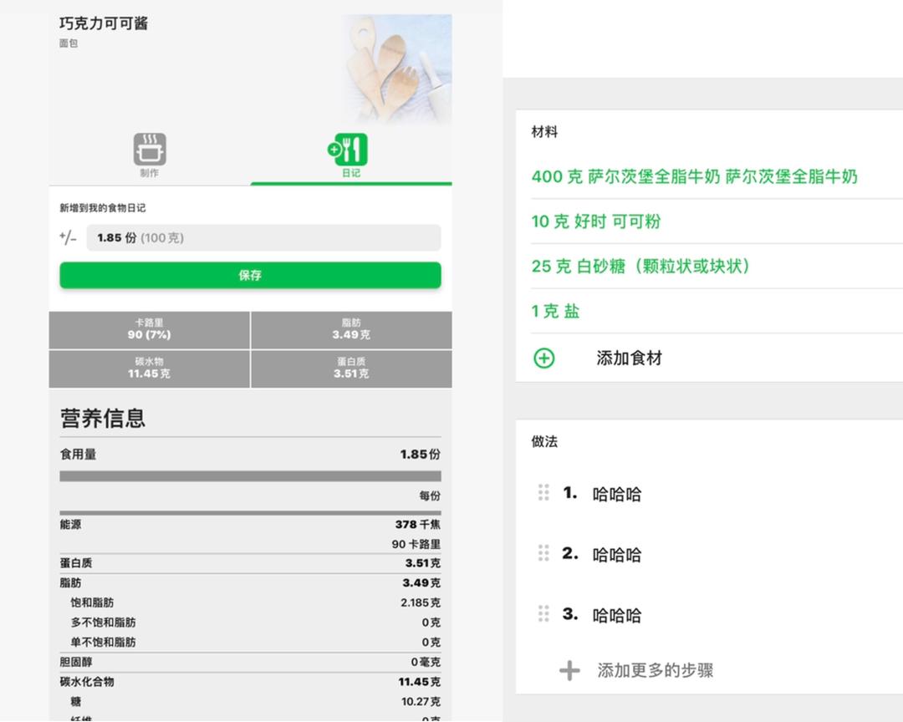Select the 1 克 盐 ingredient
903x722 pixels.
click(x=555, y=311)
